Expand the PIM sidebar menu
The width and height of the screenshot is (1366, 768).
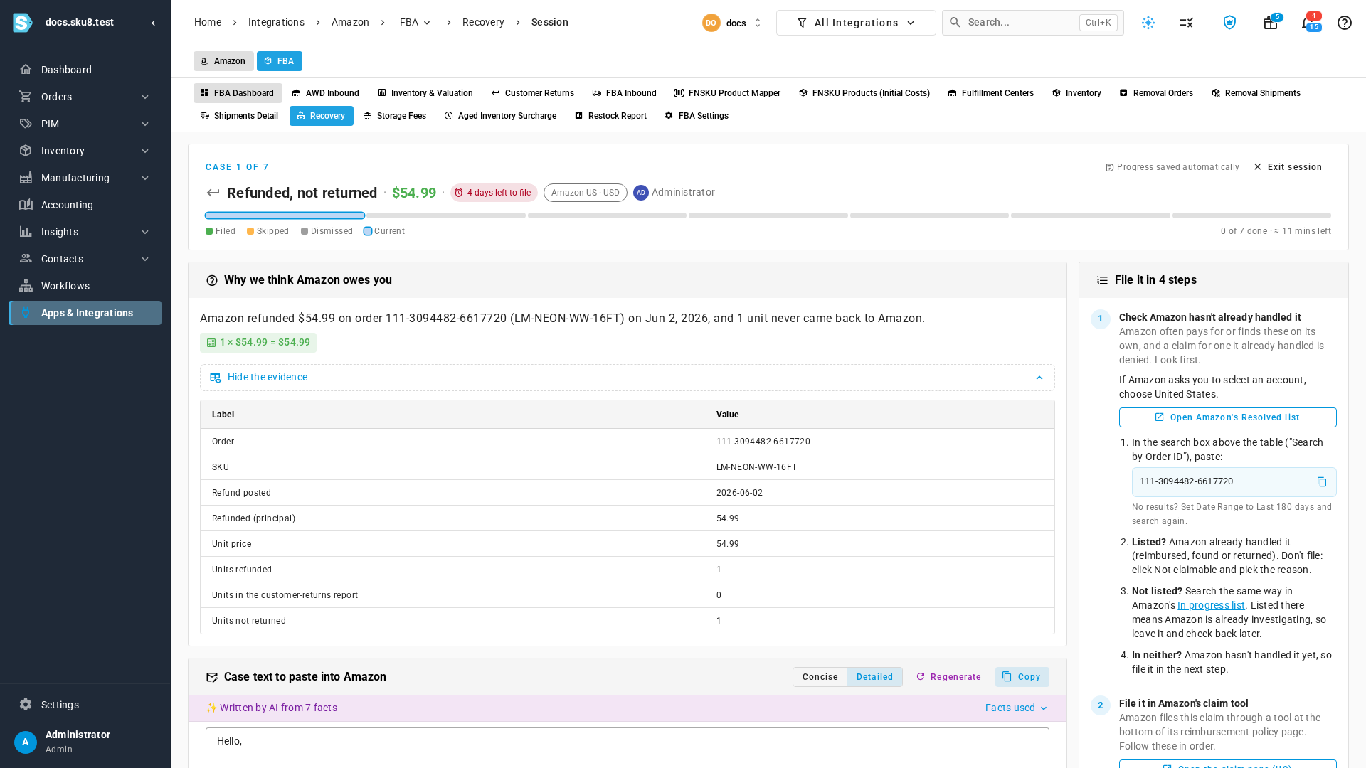pos(85,124)
